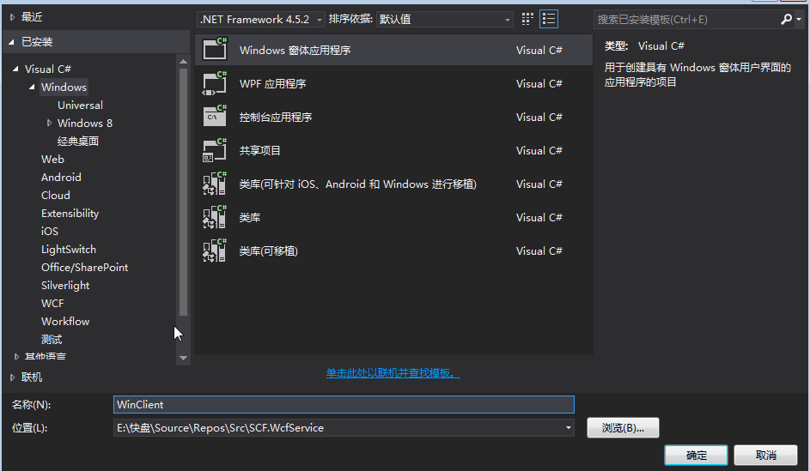This screenshot has height=471, width=810.
Task: Switch templates to list view
Action: [x=549, y=19]
